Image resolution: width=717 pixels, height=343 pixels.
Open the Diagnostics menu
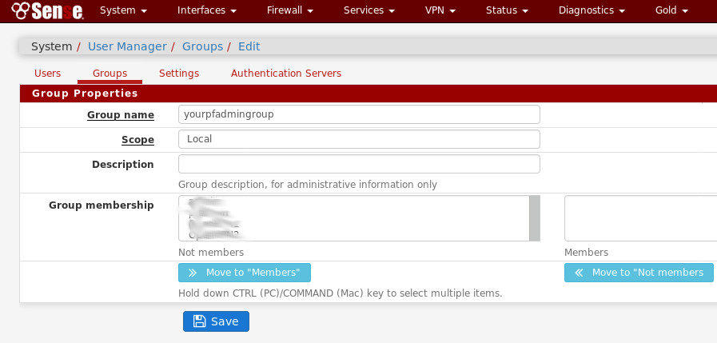pos(592,11)
